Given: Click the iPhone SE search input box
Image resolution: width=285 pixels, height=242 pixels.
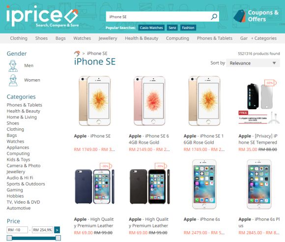Looking at the screenshot, I should pos(157,17).
